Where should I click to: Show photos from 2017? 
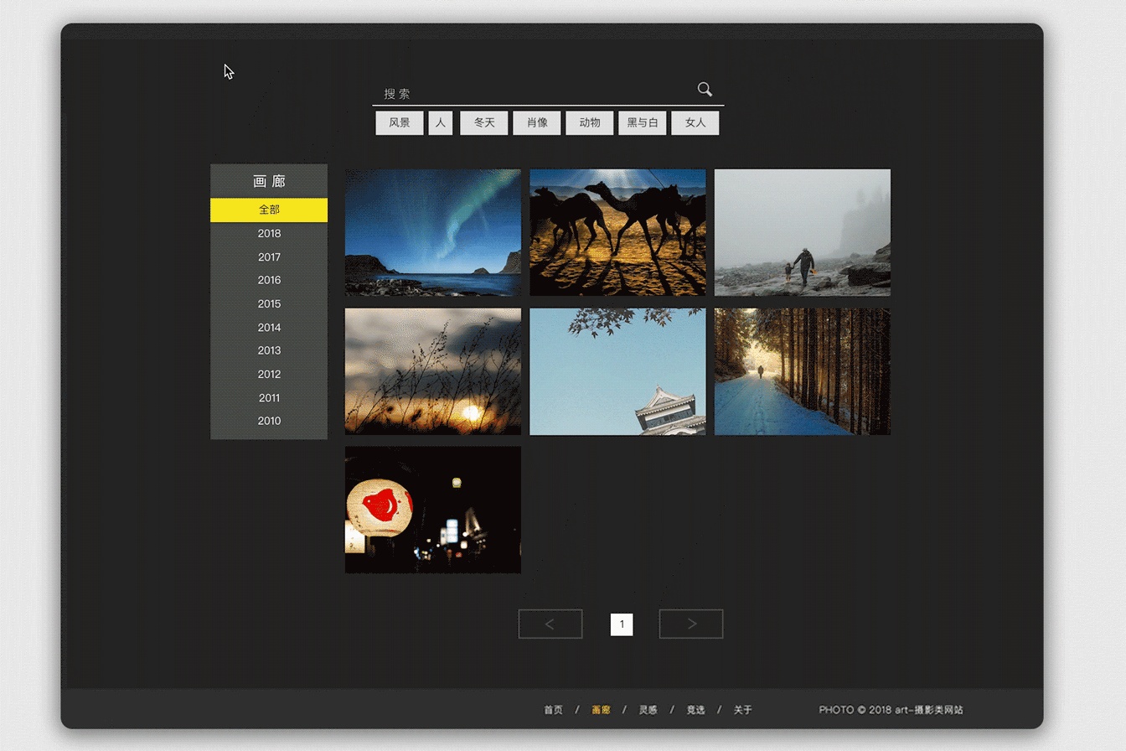click(269, 257)
